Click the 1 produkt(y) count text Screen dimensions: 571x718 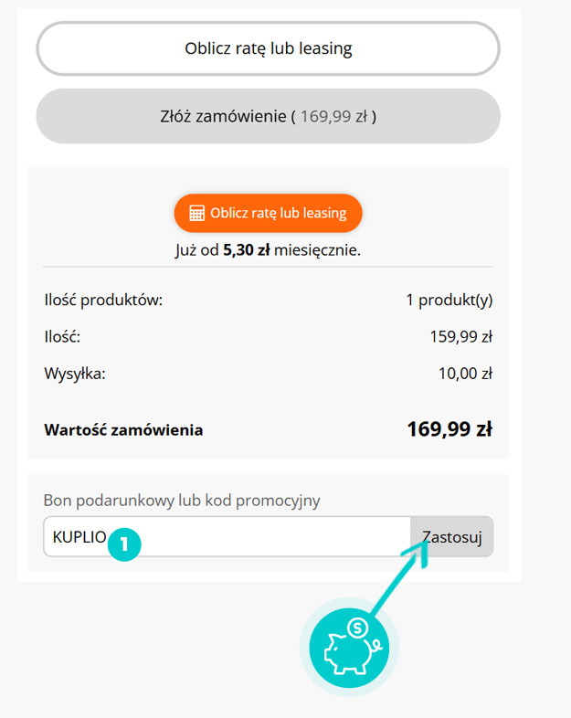click(x=449, y=301)
